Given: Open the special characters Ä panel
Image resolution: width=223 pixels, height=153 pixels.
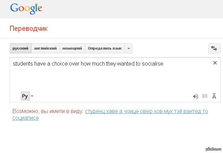Looking at the screenshot, I should [214, 96].
